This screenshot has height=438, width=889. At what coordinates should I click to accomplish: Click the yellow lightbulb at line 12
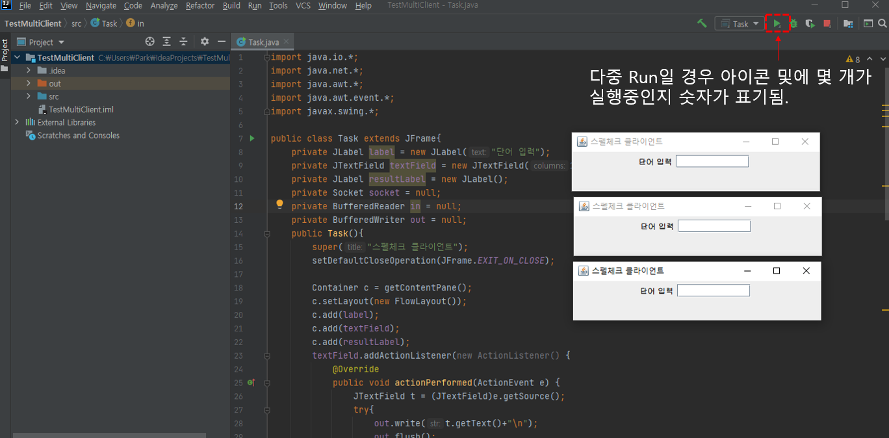pyautogui.click(x=279, y=205)
